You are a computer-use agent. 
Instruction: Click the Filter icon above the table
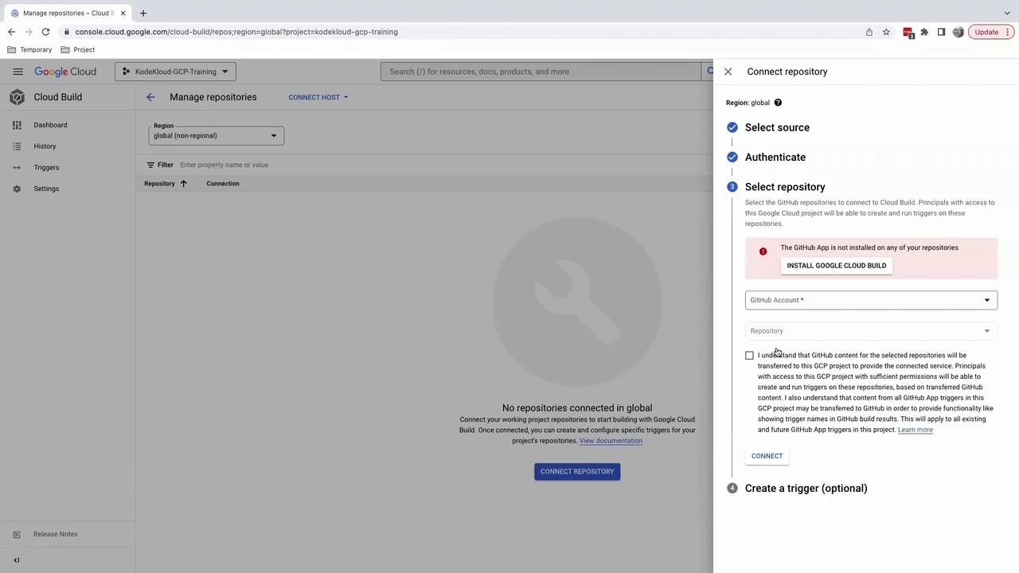(150, 165)
